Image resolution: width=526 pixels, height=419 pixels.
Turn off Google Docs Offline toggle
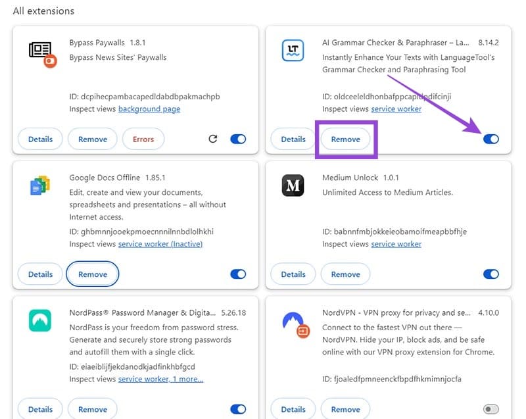[x=238, y=274]
